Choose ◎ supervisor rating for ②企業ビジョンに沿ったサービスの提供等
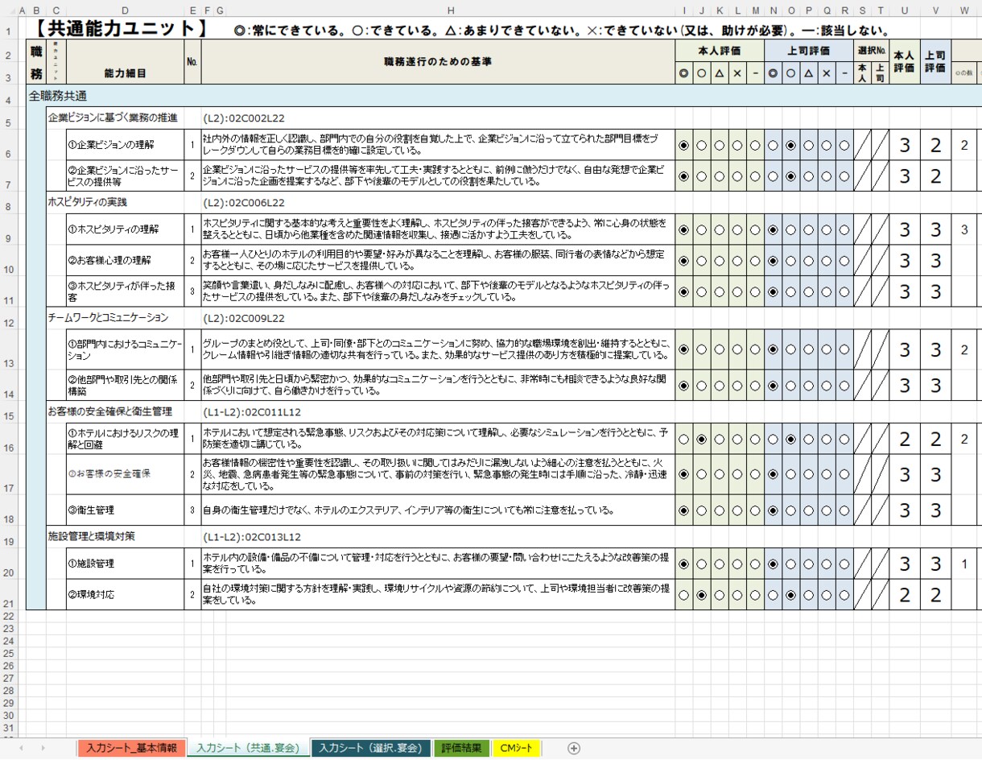Viewport: 982px width, 760px height. (x=773, y=176)
